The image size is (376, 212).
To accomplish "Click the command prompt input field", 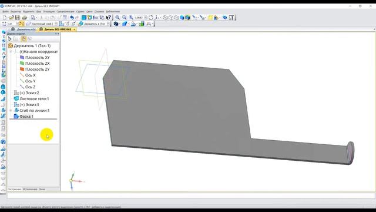I will (x=190, y=196).
